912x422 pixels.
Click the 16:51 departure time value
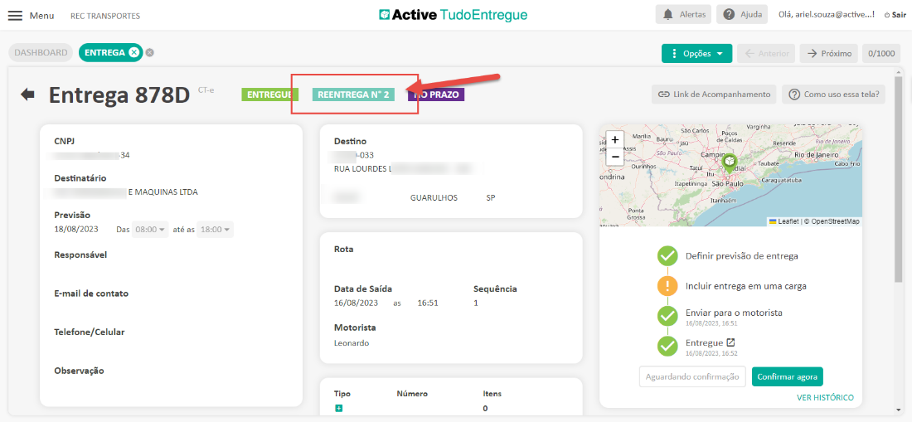point(428,303)
